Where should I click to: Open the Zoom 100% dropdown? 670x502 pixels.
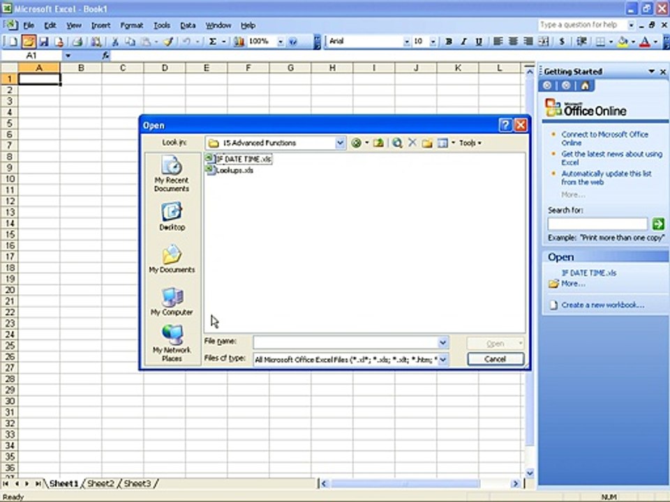tap(281, 41)
